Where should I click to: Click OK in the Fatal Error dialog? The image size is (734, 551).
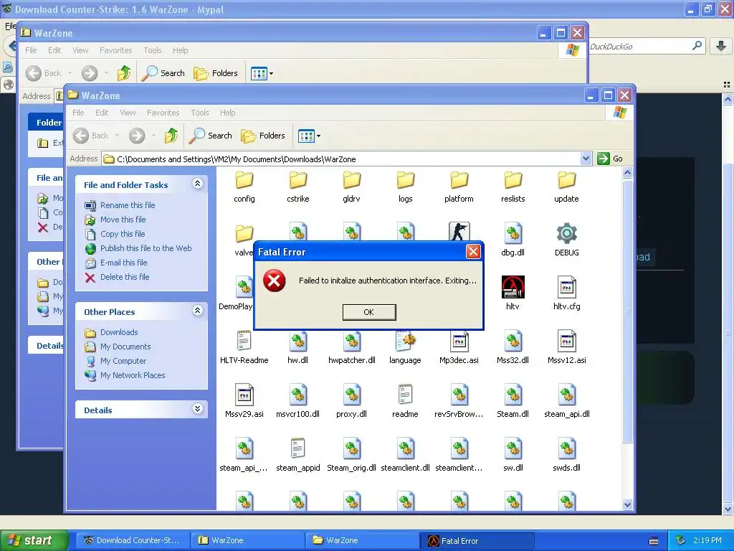click(x=369, y=312)
